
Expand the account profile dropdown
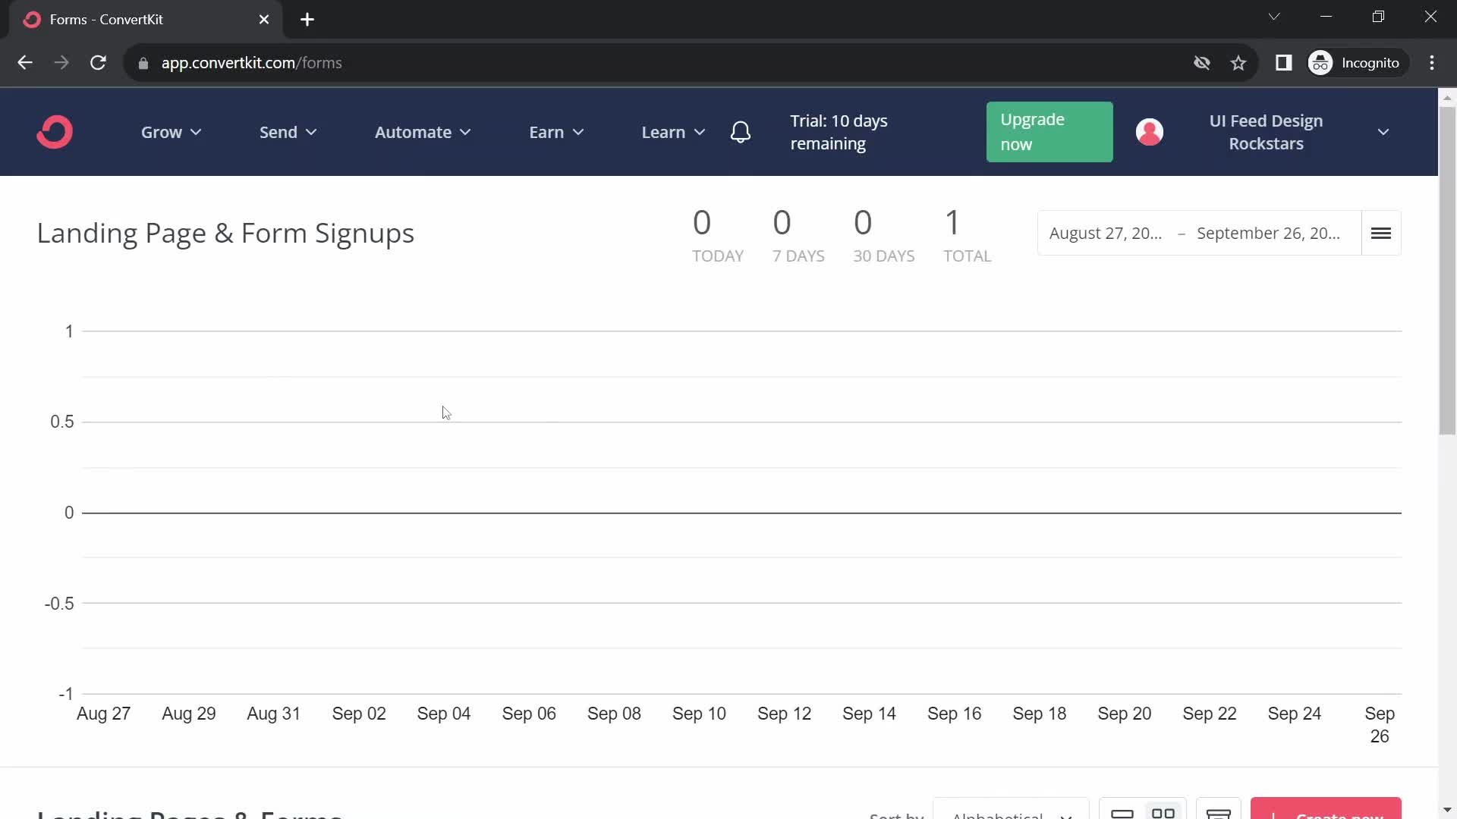click(1384, 131)
